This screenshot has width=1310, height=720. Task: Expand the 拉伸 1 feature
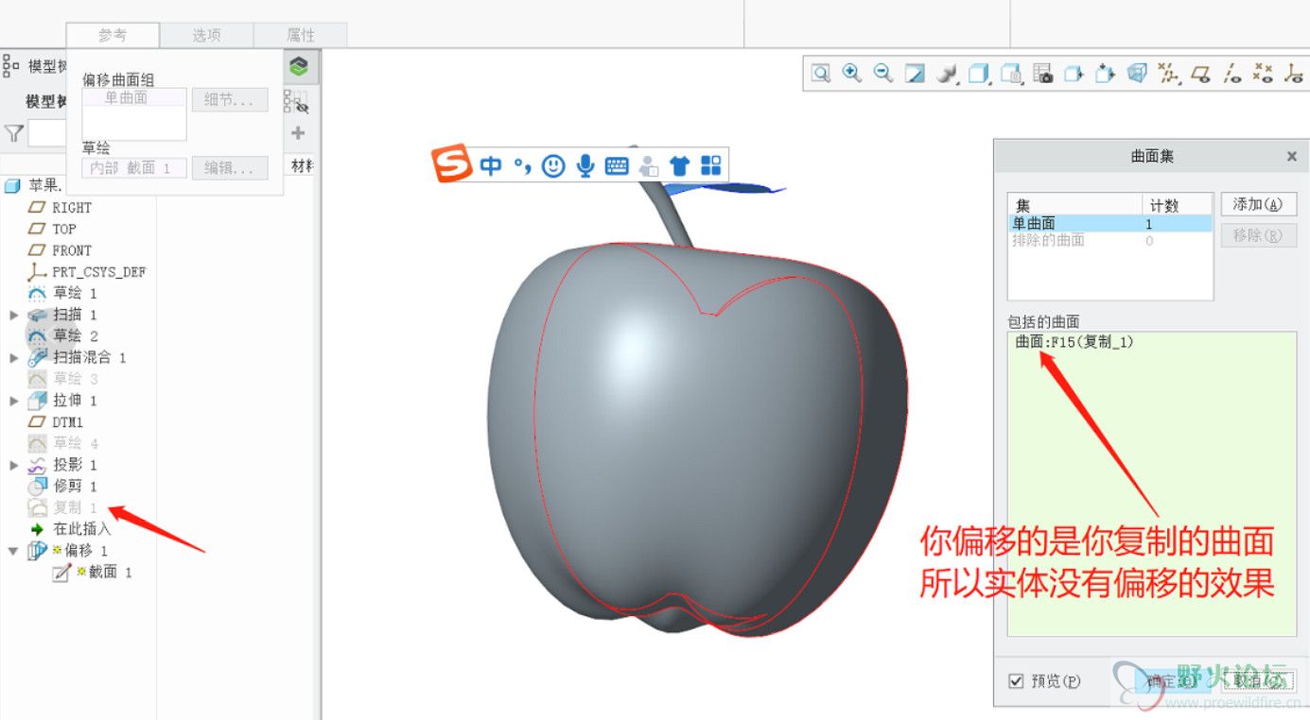pyautogui.click(x=13, y=401)
